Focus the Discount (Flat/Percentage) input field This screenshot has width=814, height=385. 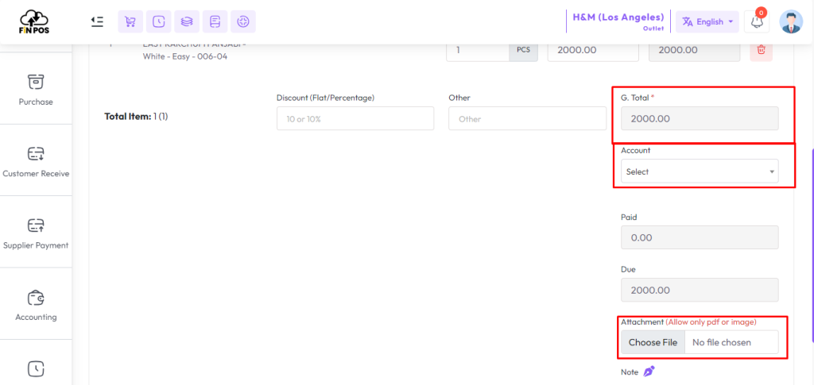tap(355, 118)
